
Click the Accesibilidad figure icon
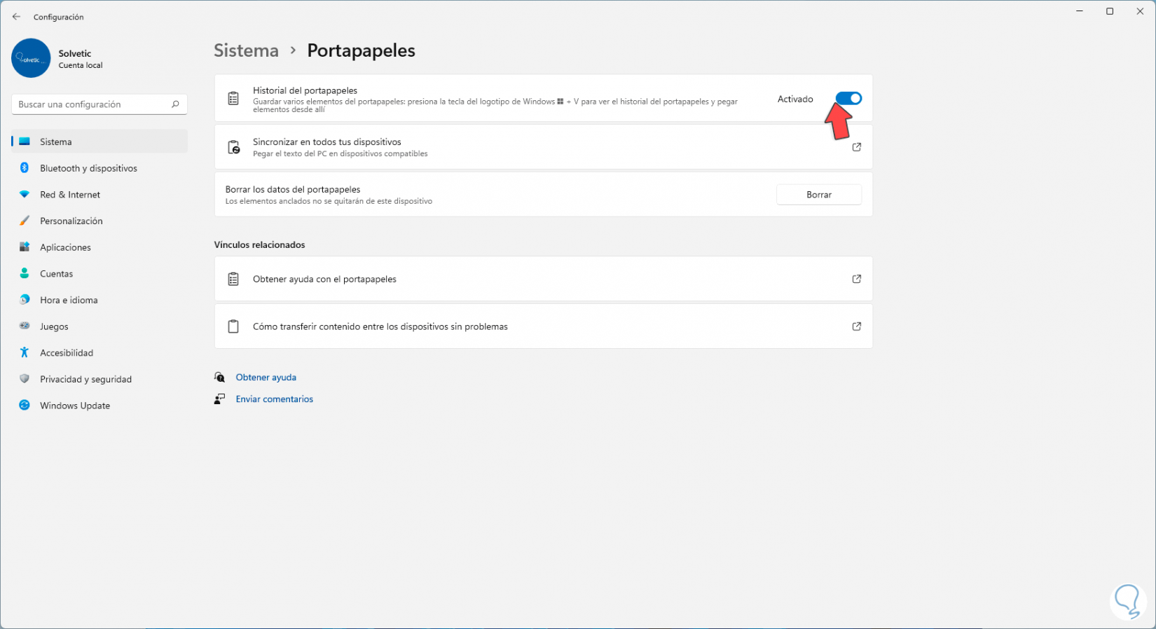25,353
